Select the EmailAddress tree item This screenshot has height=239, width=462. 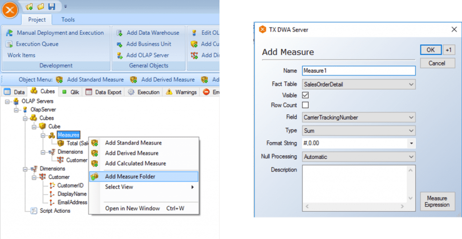pos(73,202)
